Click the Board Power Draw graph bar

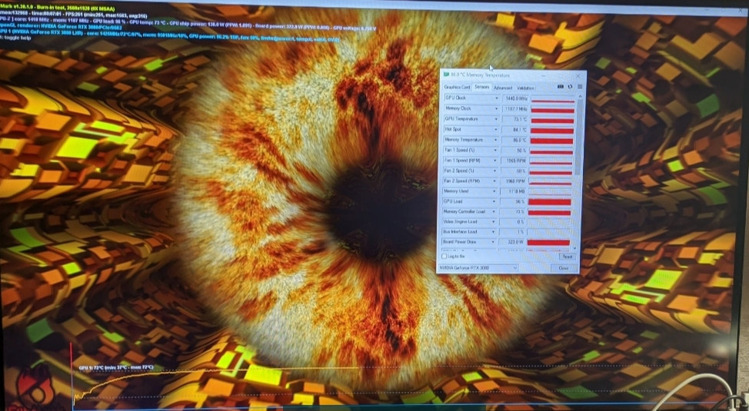pos(549,243)
